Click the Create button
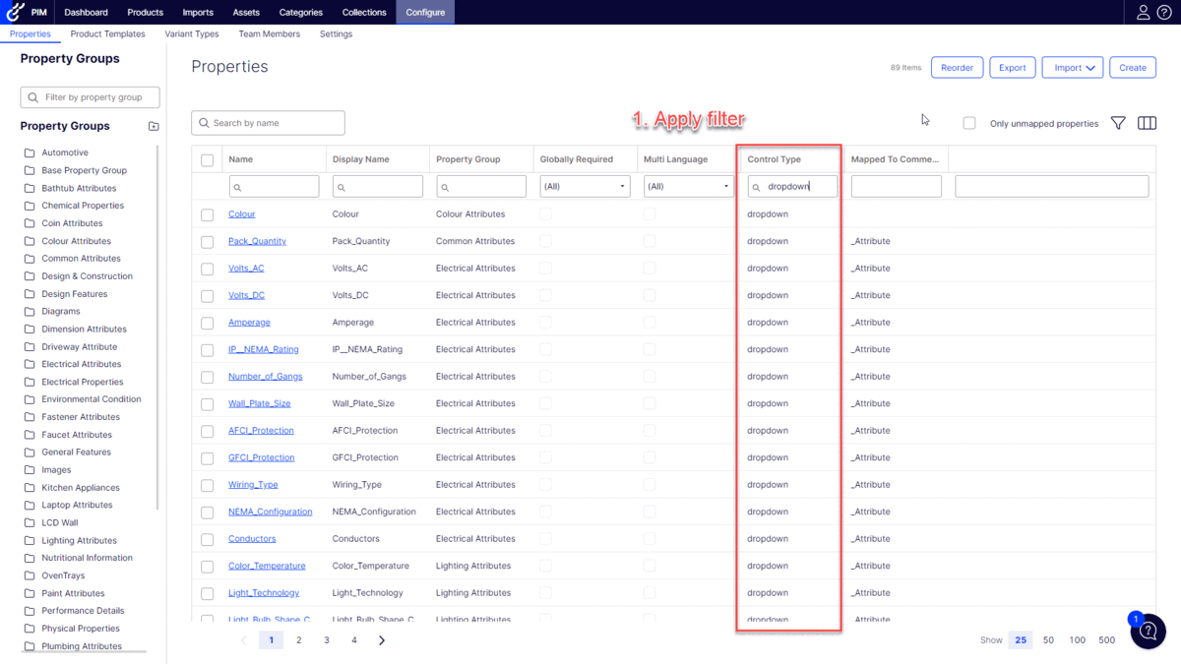The height and width of the screenshot is (664, 1181). coord(1132,68)
